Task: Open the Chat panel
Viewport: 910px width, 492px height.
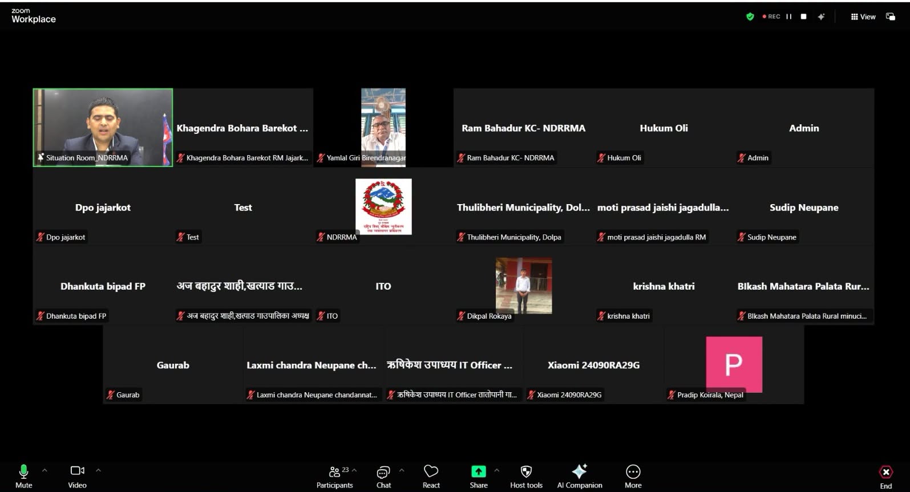Action: click(383, 477)
